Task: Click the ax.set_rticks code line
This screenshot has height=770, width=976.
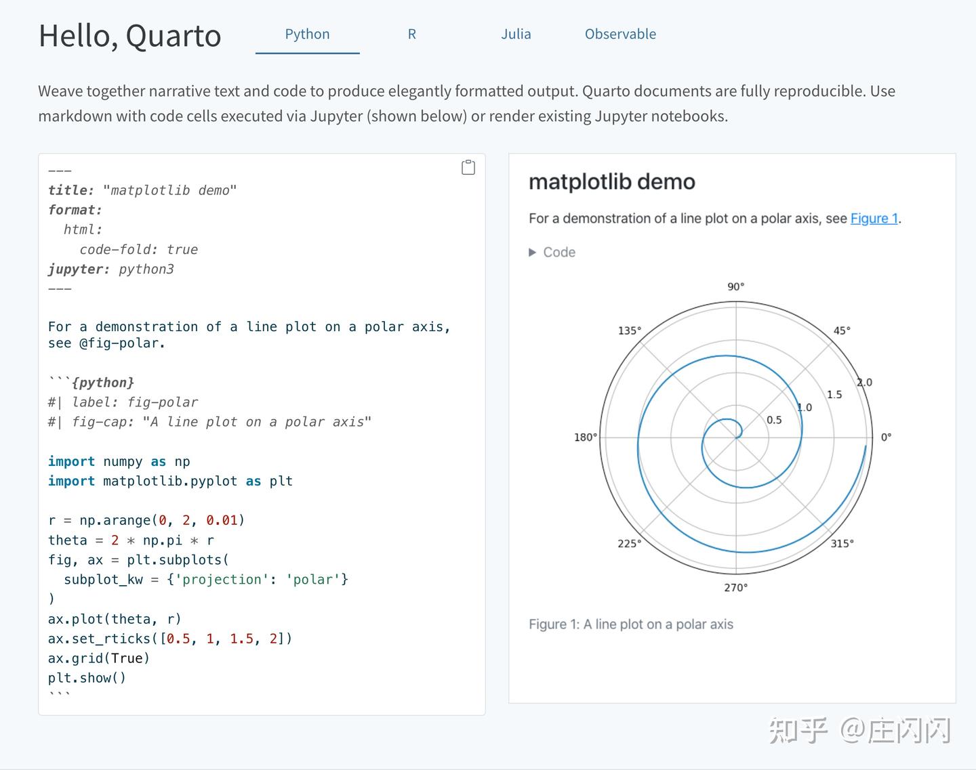Action: pos(169,638)
